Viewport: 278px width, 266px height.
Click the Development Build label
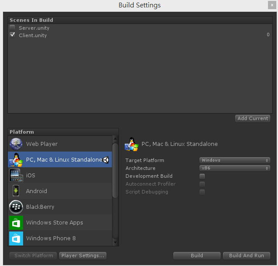149,176
